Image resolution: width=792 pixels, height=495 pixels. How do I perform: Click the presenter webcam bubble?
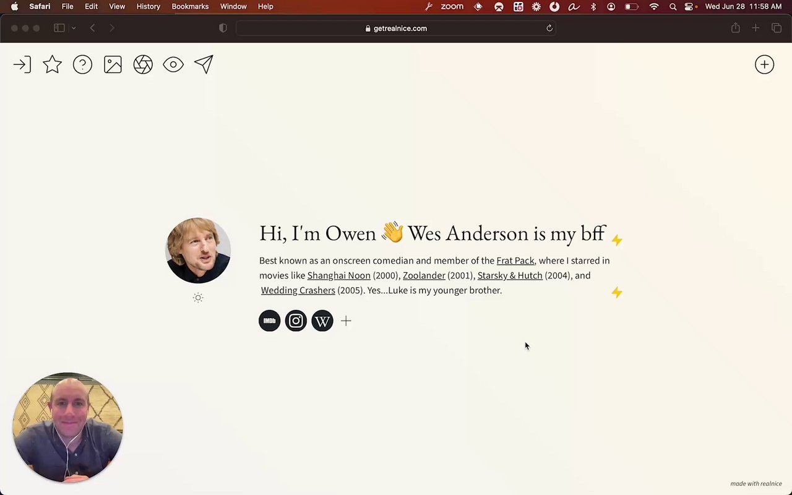click(x=68, y=428)
